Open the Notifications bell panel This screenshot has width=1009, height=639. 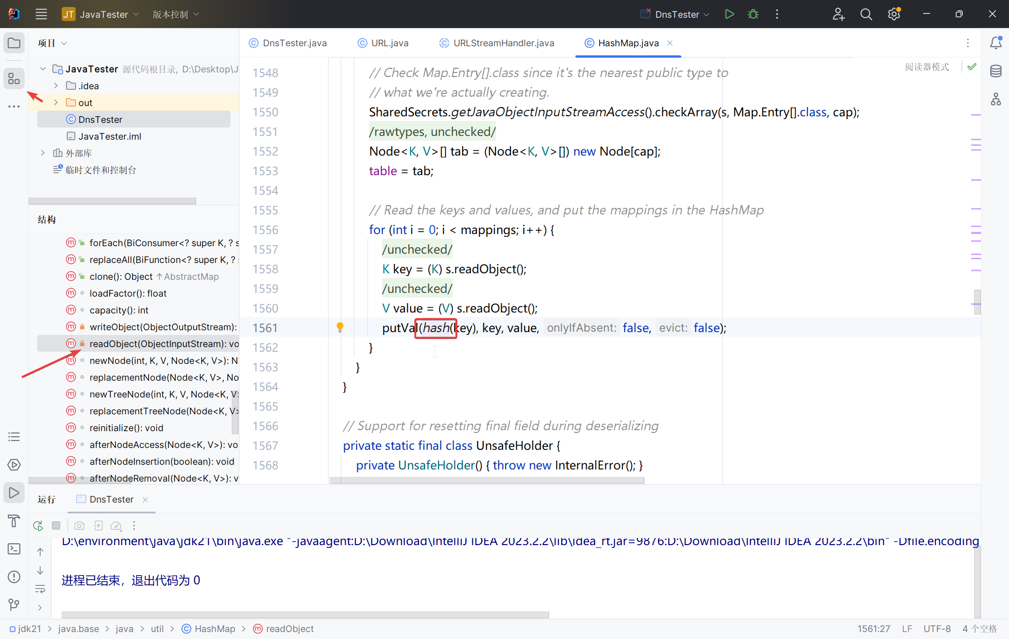(995, 43)
